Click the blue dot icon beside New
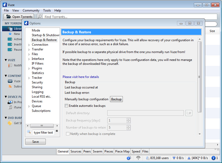222x163 pixels. [10, 34]
